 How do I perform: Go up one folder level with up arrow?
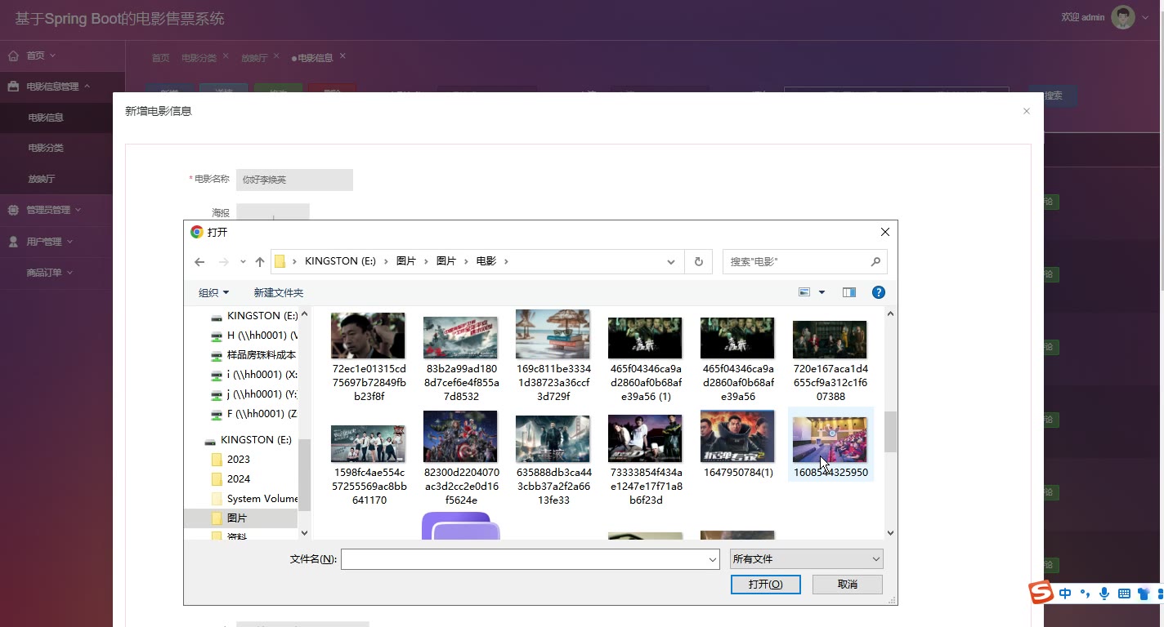[x=260, y=262]
